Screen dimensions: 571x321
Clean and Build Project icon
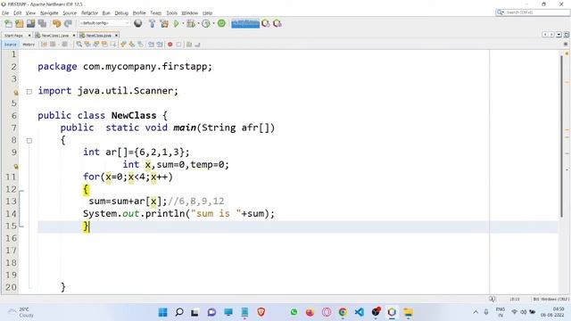click(164, 24)
